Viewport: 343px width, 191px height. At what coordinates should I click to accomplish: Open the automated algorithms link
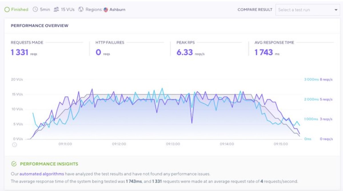(42, 174)
